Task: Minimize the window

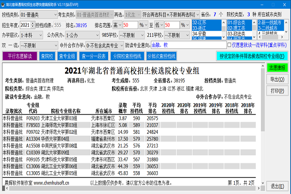Action: point(262,5)
